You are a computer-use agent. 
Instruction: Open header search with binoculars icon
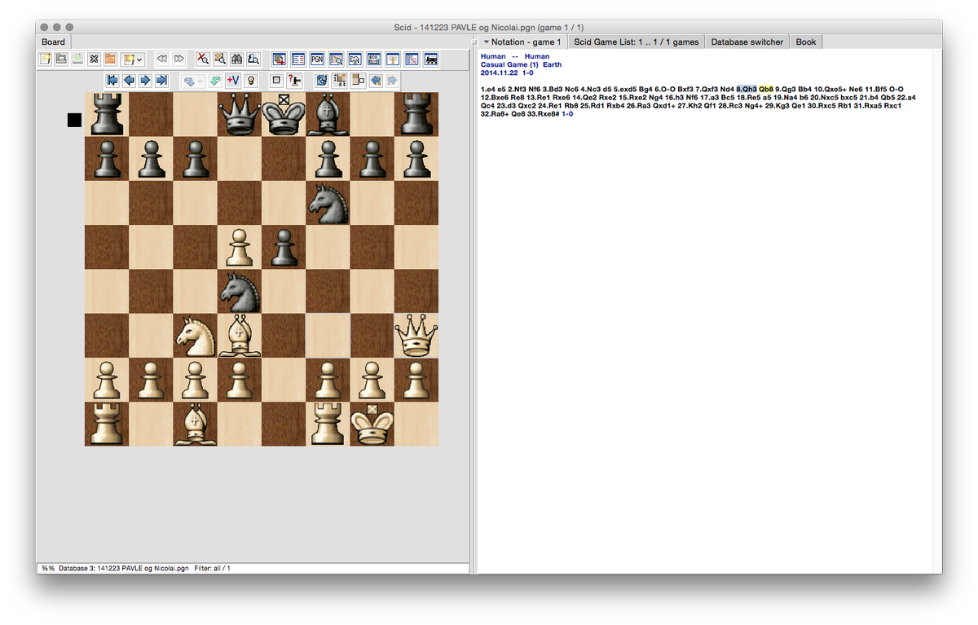click(x=237, y=59)
